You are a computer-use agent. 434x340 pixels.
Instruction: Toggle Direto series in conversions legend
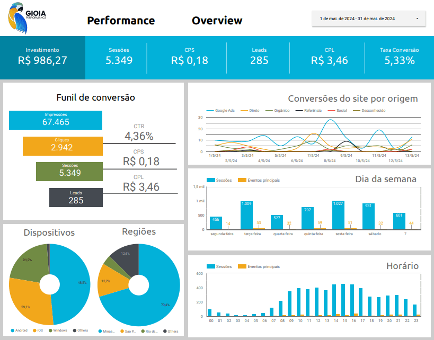250,111
